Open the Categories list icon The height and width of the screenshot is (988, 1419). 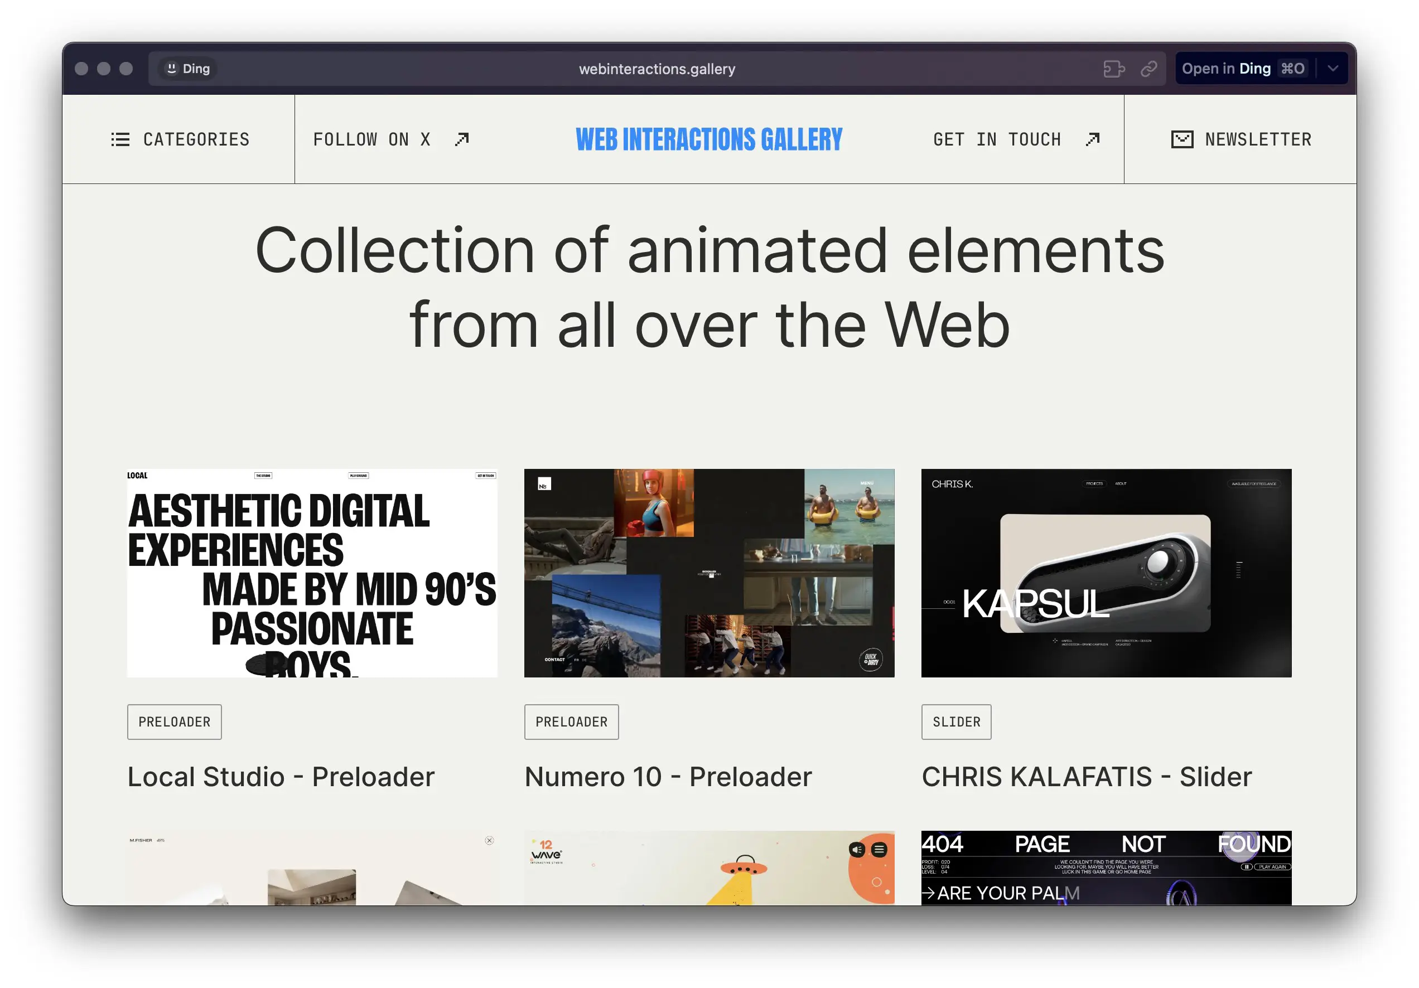pos(120,139)
